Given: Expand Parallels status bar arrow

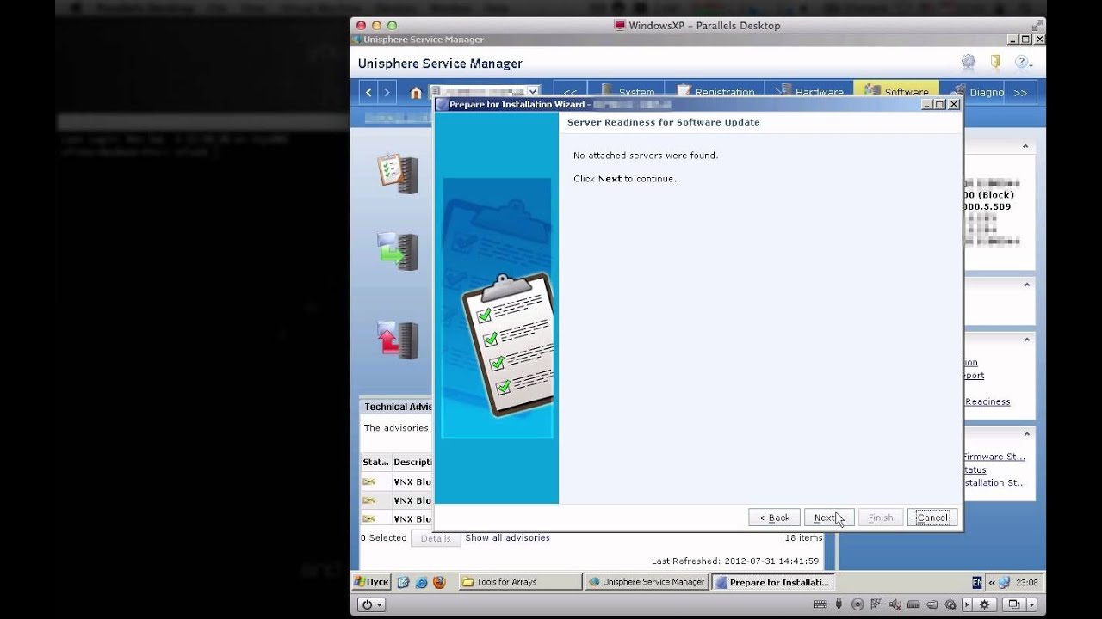Looking at the screenshot, I should 967,604.
